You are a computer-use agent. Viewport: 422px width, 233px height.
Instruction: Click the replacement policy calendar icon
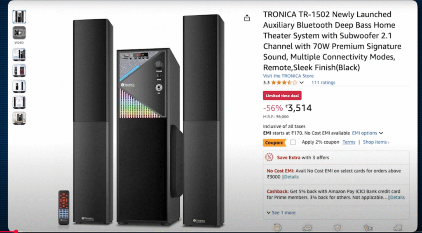coord(277,228)
